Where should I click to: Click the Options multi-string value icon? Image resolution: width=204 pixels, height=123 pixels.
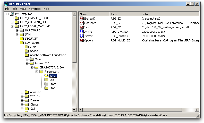point(82,40)
